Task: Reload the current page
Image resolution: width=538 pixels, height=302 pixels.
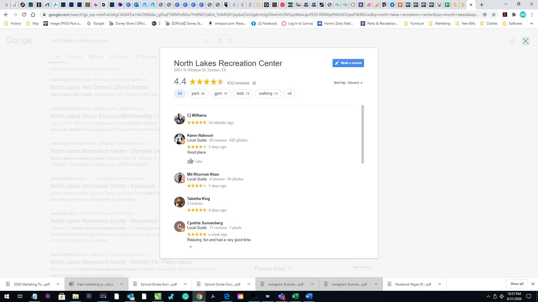Action: coord(24,14)
